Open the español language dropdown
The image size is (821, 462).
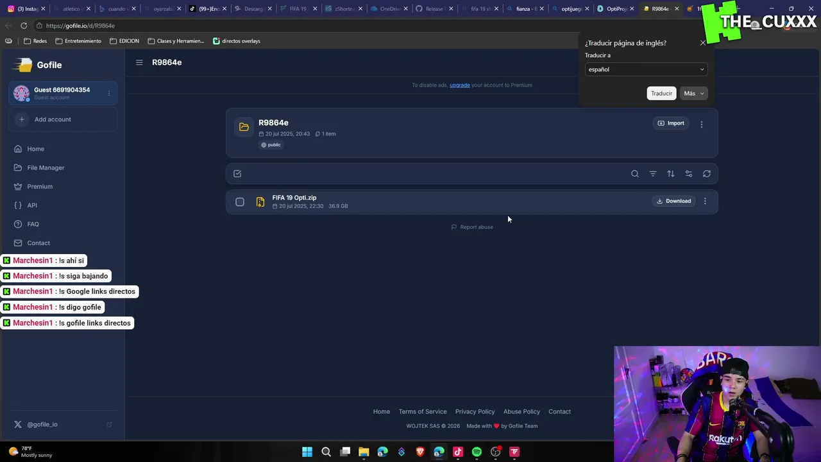(646, 69)
